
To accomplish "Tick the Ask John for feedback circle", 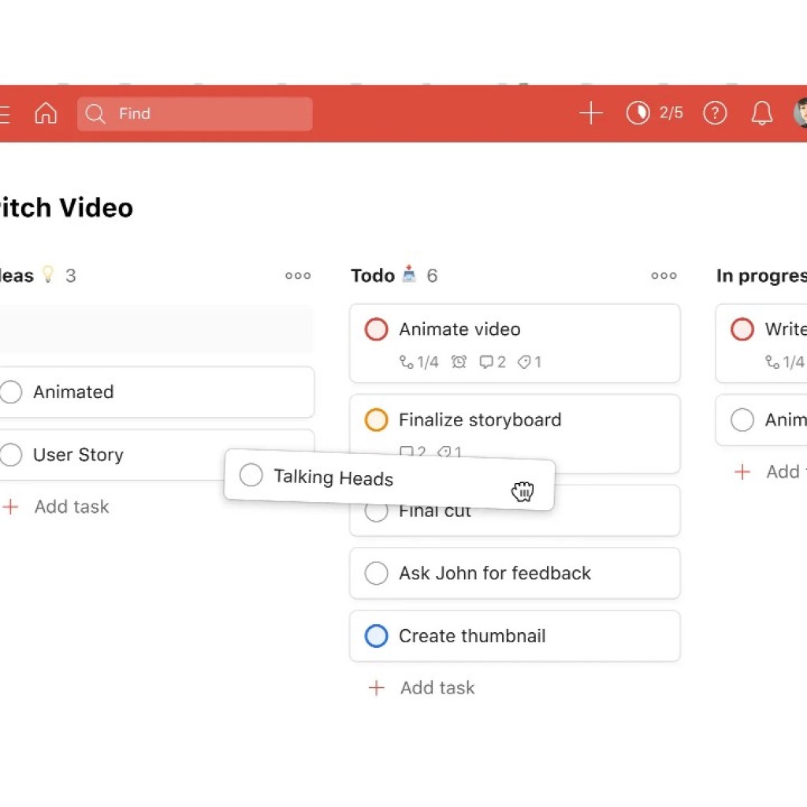I will point(377,573).
